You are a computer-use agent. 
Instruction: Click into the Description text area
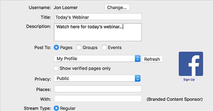(x=98, y=32)
